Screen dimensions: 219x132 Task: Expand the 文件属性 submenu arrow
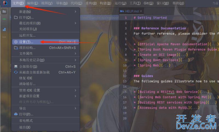pos(76,53)
